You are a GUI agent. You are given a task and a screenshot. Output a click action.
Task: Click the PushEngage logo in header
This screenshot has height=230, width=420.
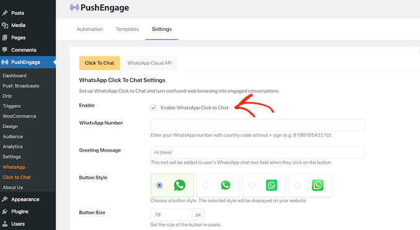[x=99, y=7]
